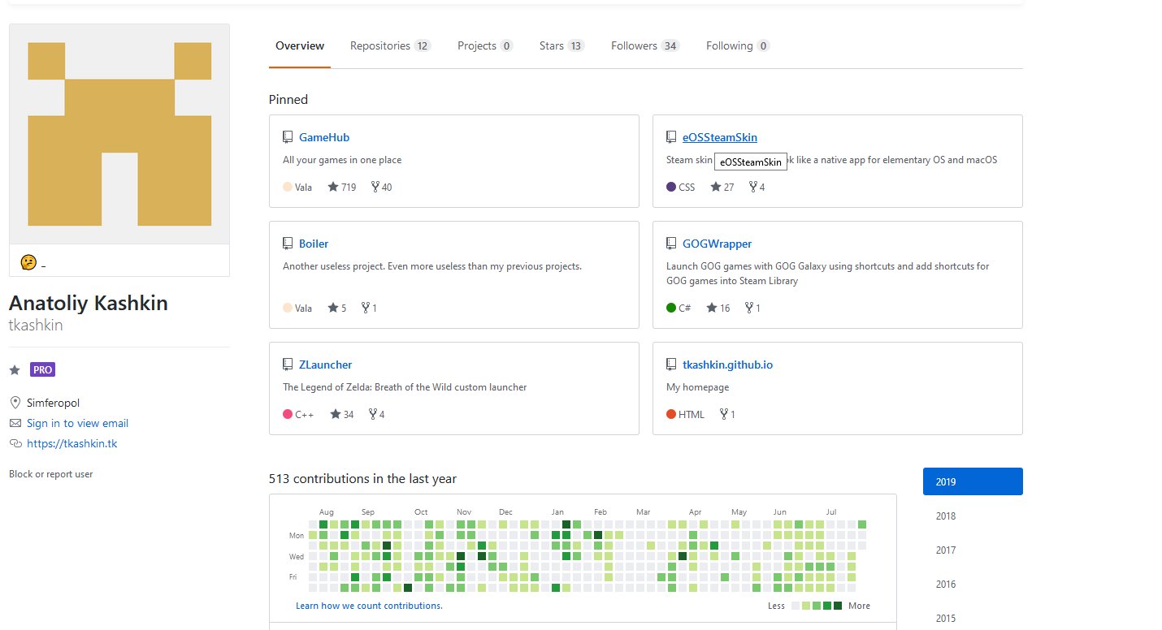Click the star icon on GOGWrapper card

[712, 308]
